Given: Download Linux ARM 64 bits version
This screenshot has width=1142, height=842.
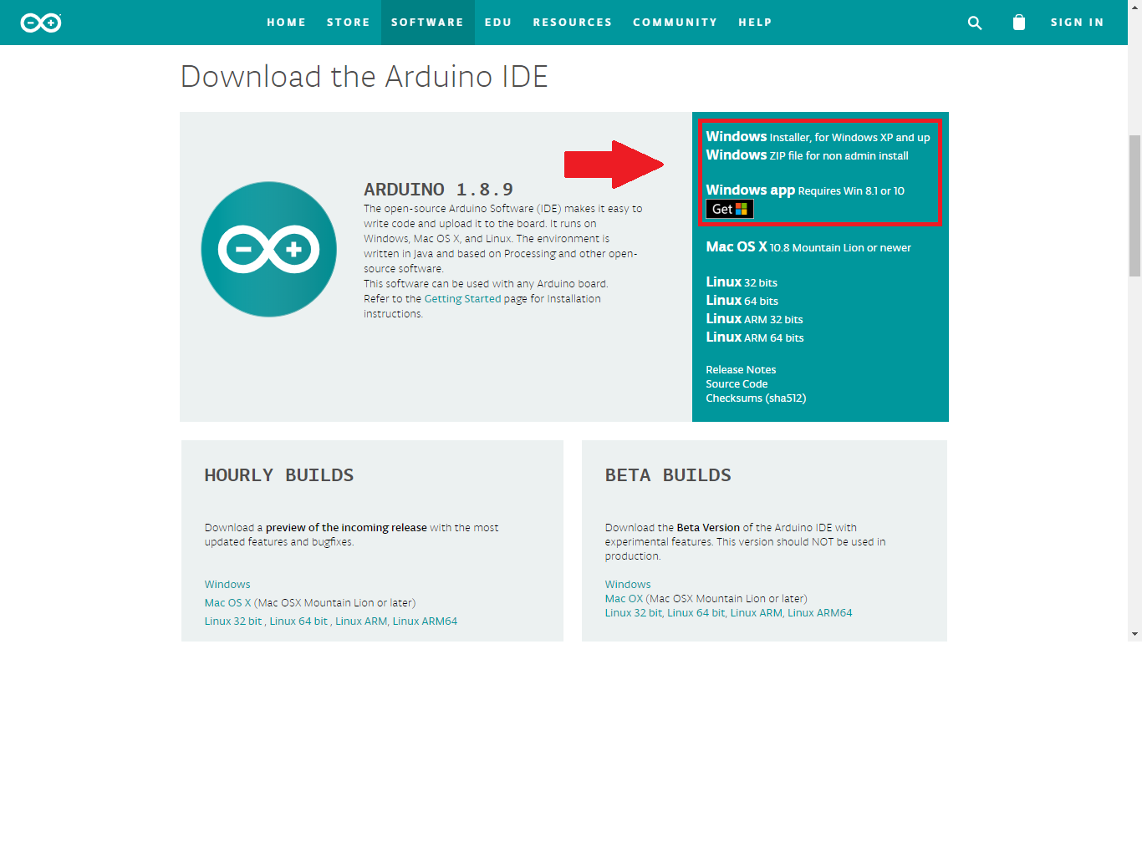Looking at the screenshot, I should (x=755, y=337).
